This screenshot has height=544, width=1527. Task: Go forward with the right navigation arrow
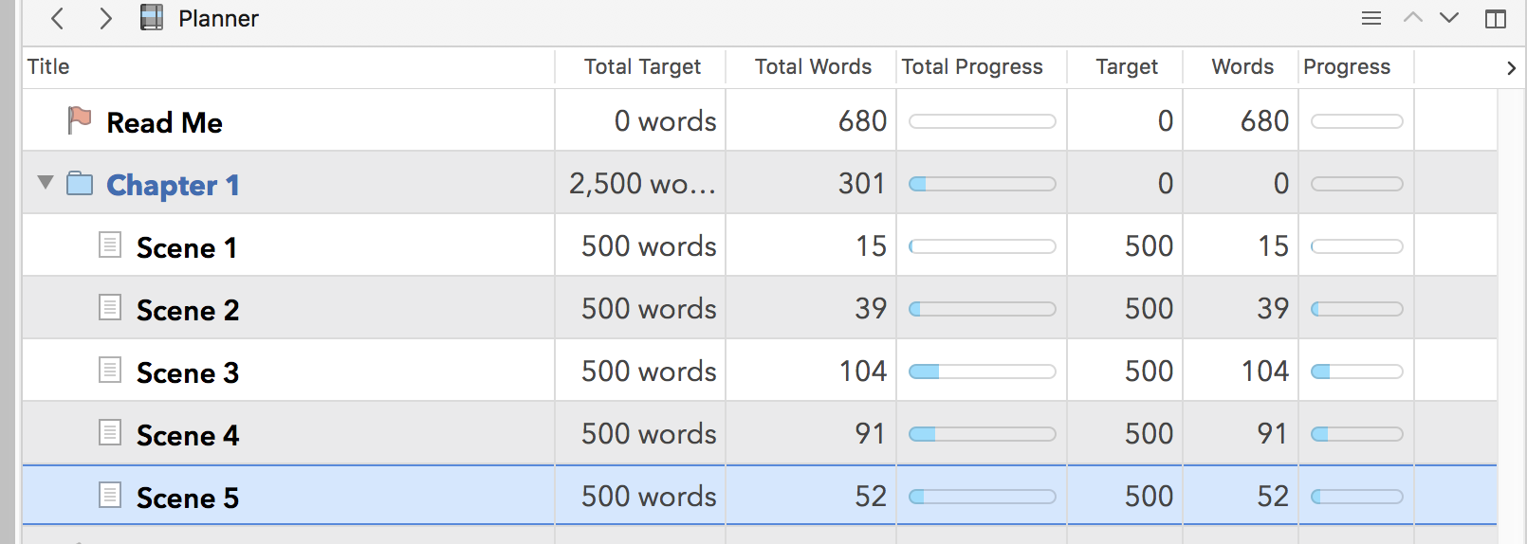(x=105, y=18)
